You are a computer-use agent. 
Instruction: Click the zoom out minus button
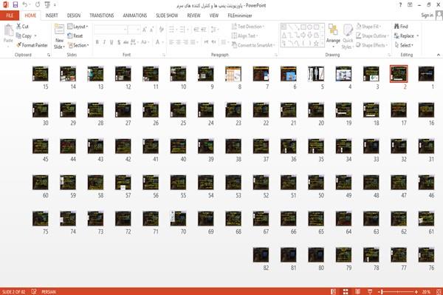point(379,291)
